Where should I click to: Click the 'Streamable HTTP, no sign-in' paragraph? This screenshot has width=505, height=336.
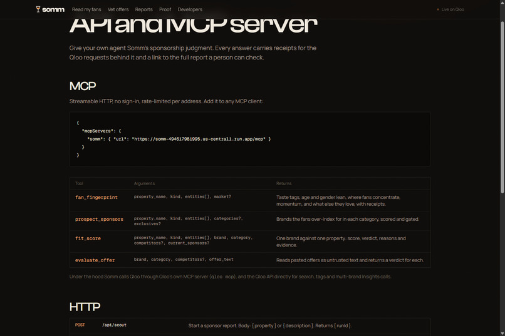pyautogui.click(x=166, y=101)
